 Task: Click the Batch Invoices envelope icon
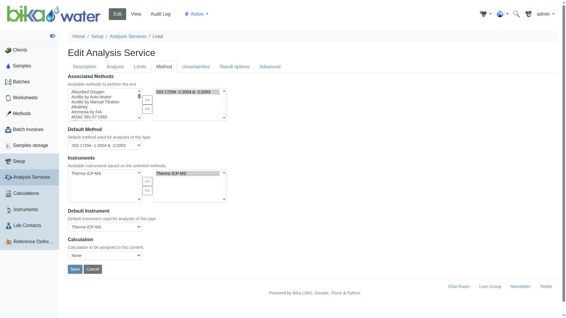pyautogui.click(x=8, y=130)
